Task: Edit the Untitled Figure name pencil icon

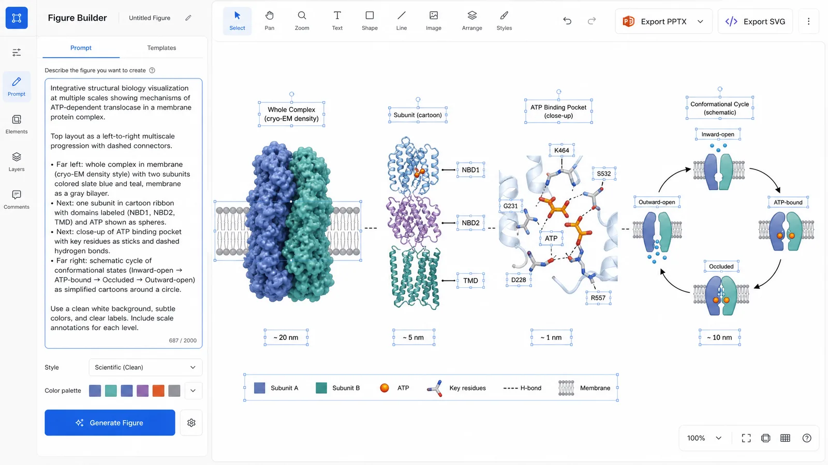Action: click(188, 18)
